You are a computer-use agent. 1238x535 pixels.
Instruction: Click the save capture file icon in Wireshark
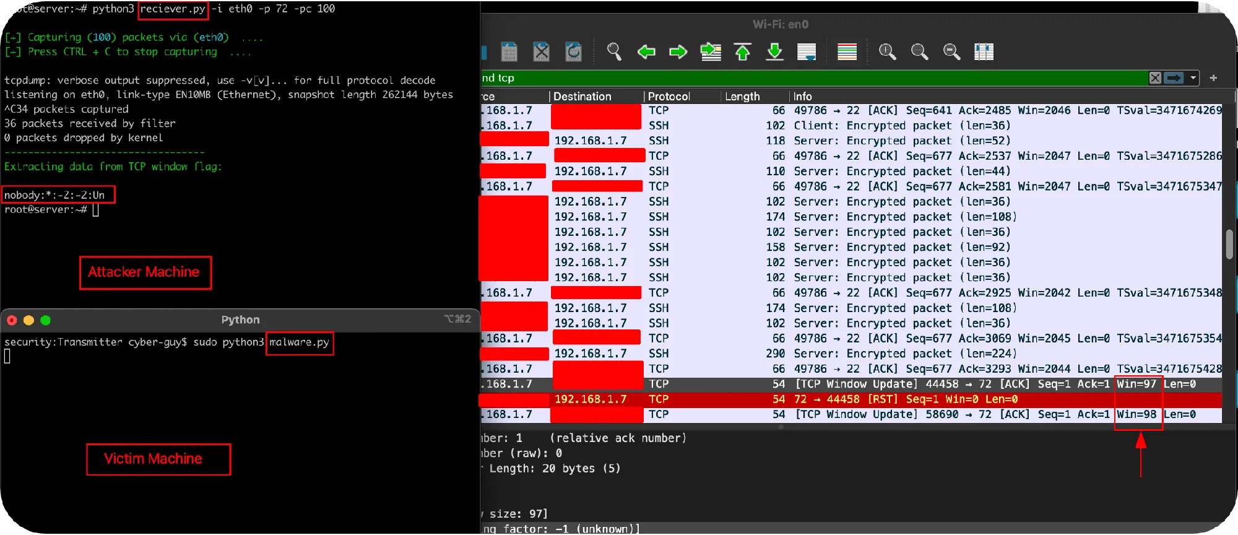pyautogui.click(x=509, y=52)
